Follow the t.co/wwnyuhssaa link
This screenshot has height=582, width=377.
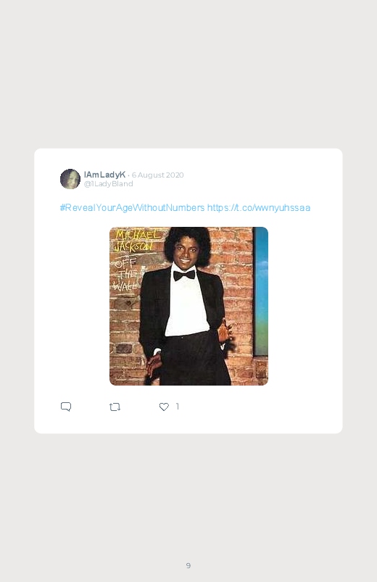click(x=259, y=207)
